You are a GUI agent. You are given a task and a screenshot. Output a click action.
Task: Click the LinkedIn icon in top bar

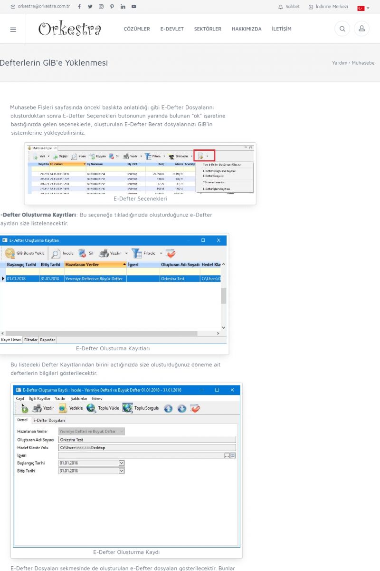coord(123,7)
